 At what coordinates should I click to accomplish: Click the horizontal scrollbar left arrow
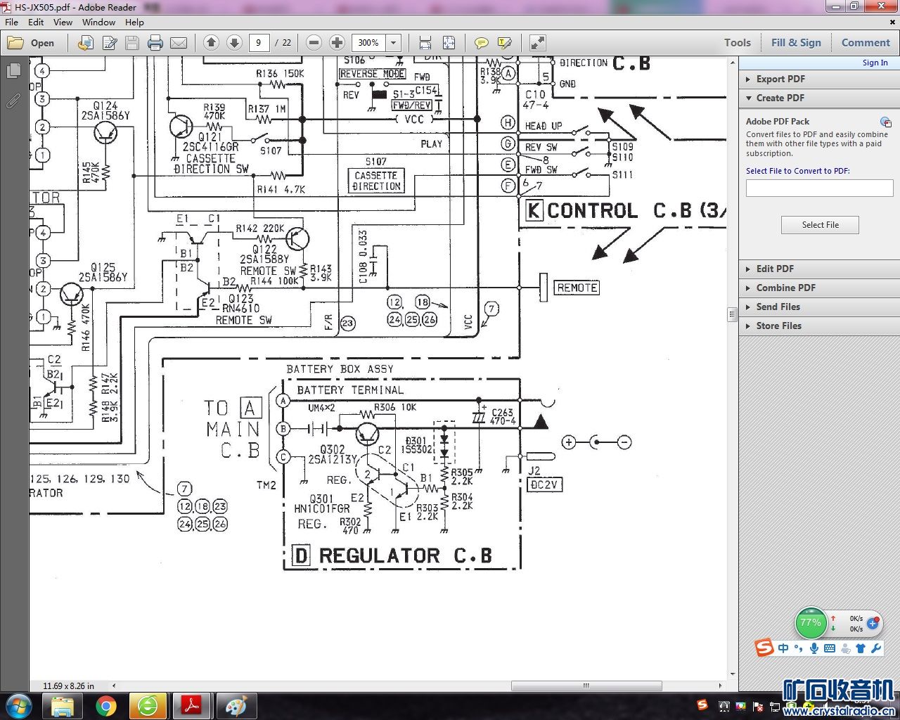tap(114, 686)
